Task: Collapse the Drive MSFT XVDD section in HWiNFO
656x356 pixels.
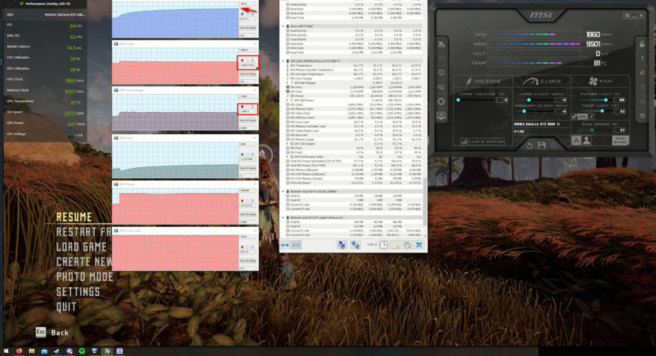Action: click(283, 26)
